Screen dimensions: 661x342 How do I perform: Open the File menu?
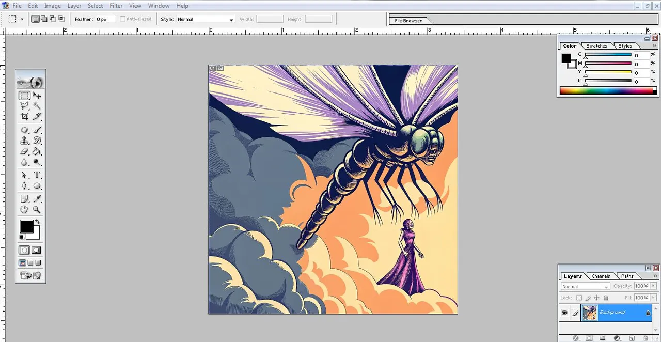tap(17, 6)
